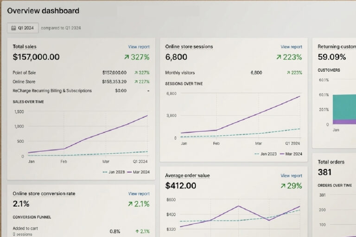Click the $158,353.20 Online Store value
The image size is (356, 237).
(114, 81)
